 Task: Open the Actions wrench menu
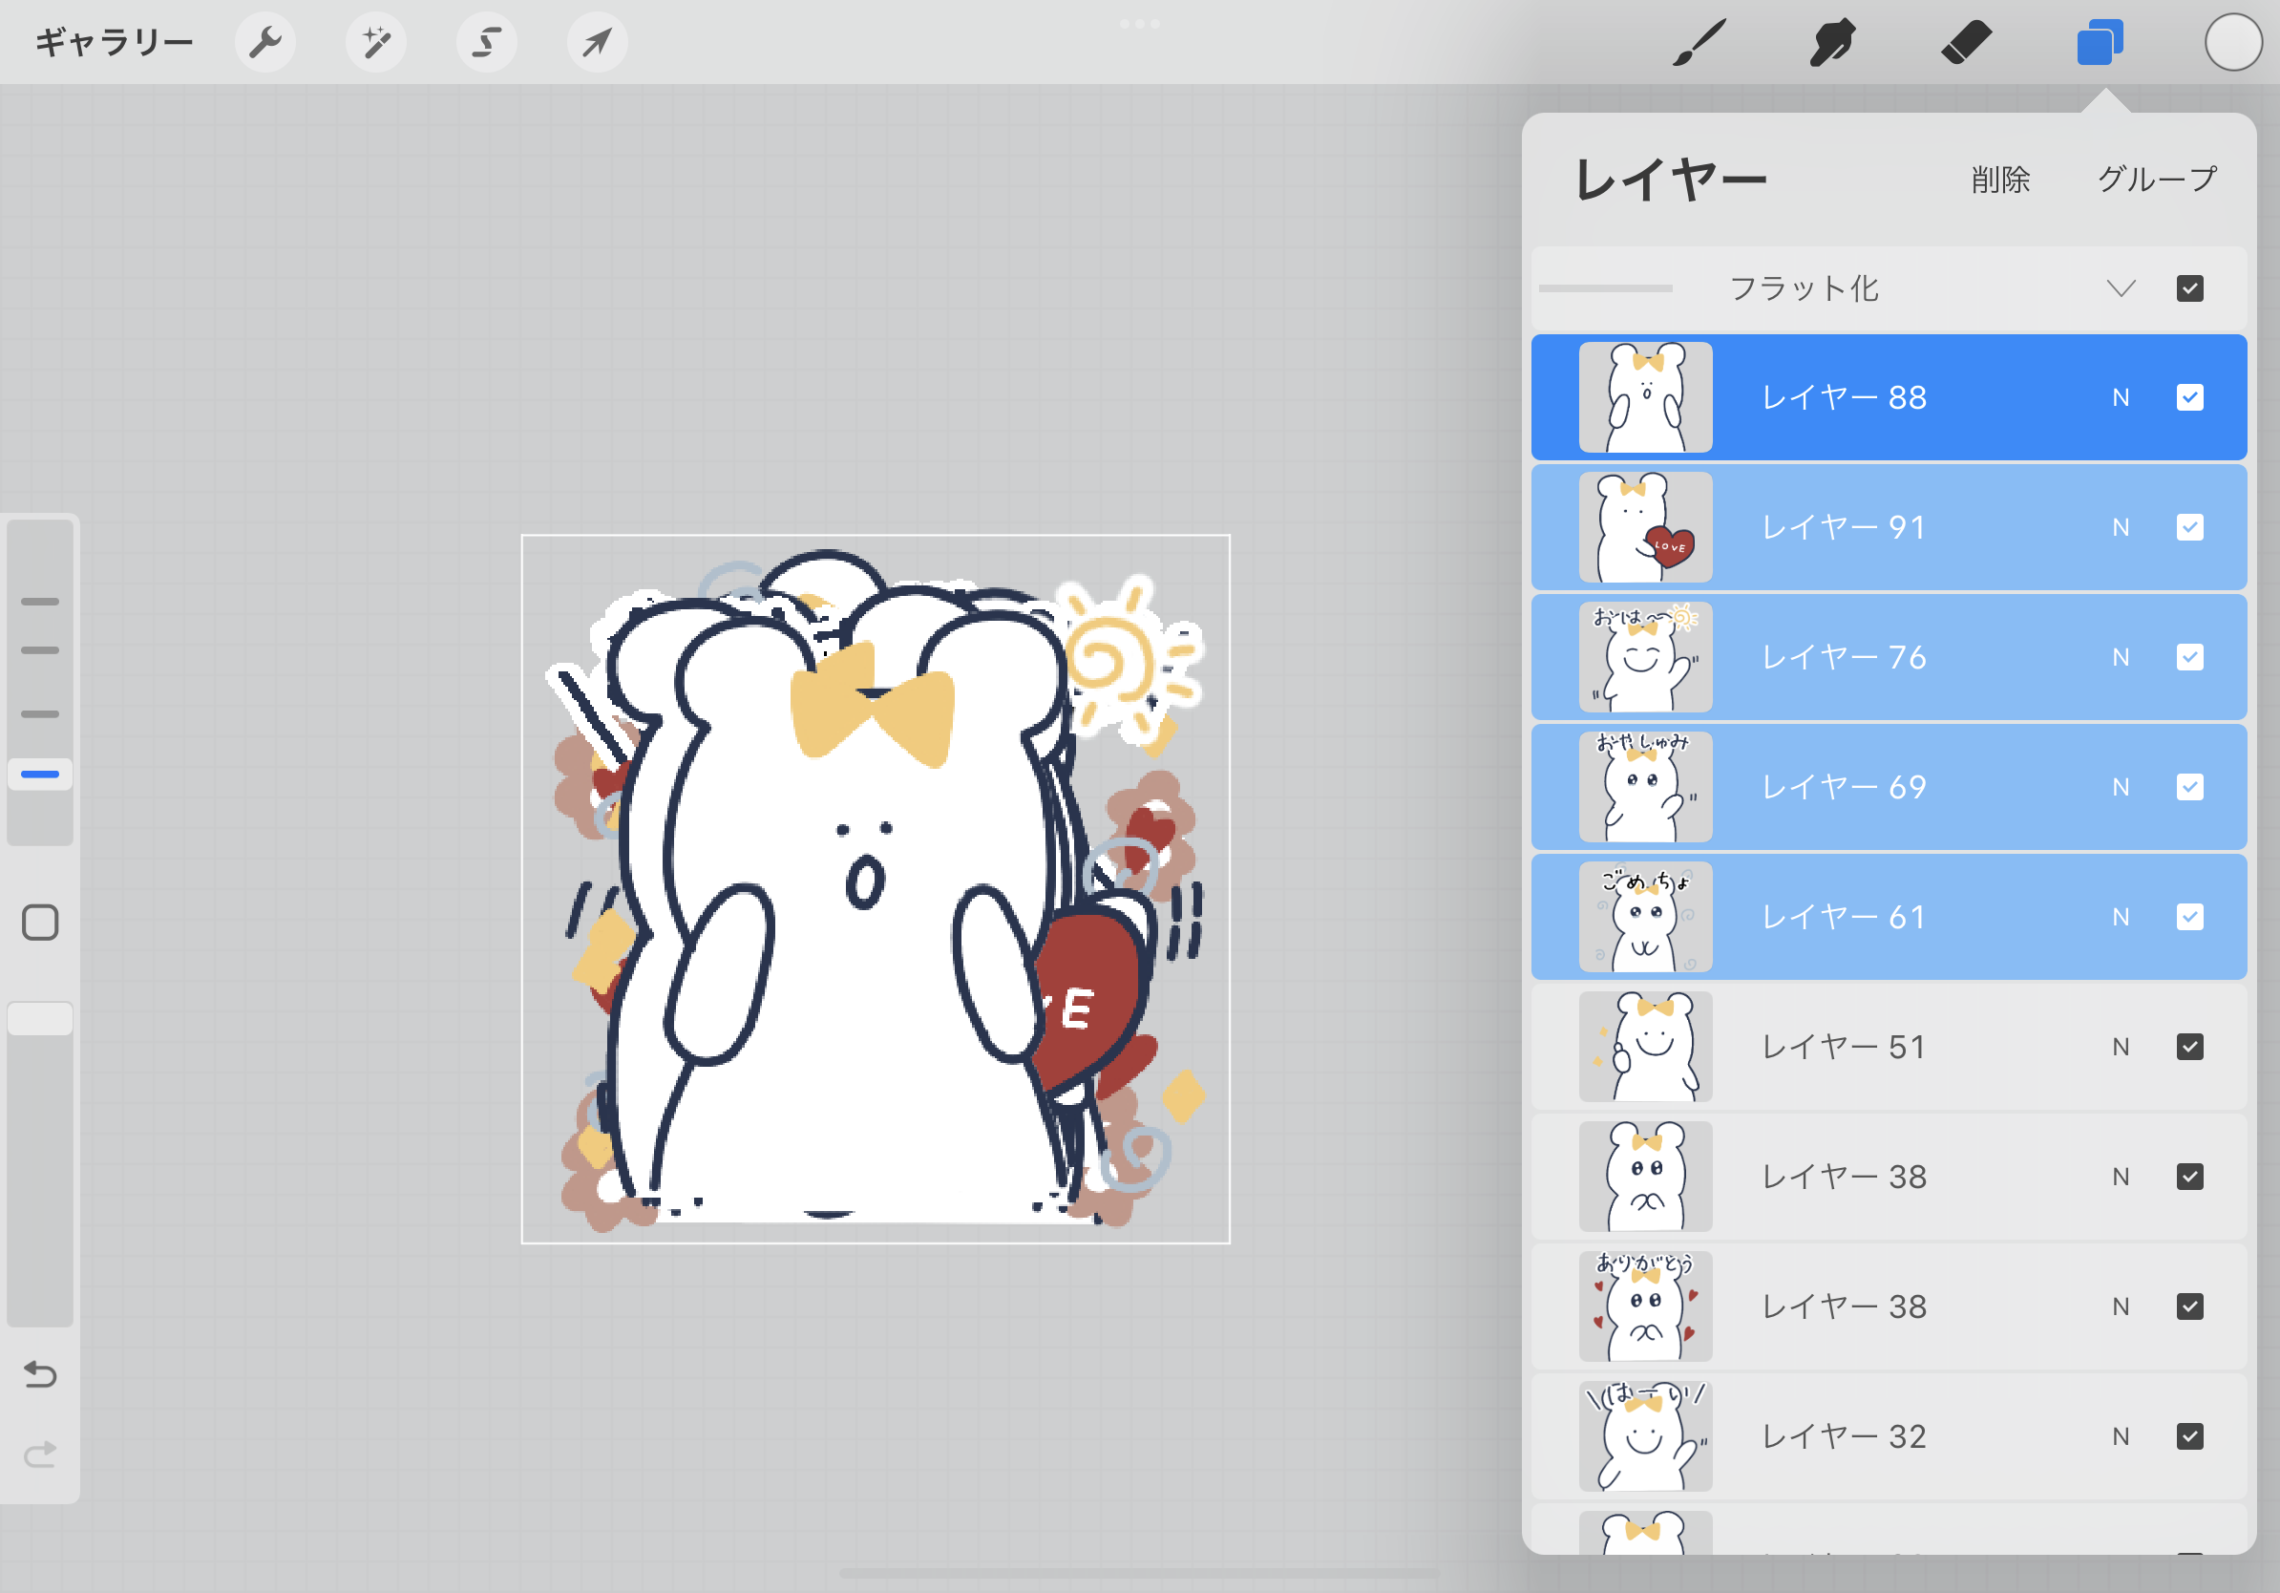(x=265, y=43)
